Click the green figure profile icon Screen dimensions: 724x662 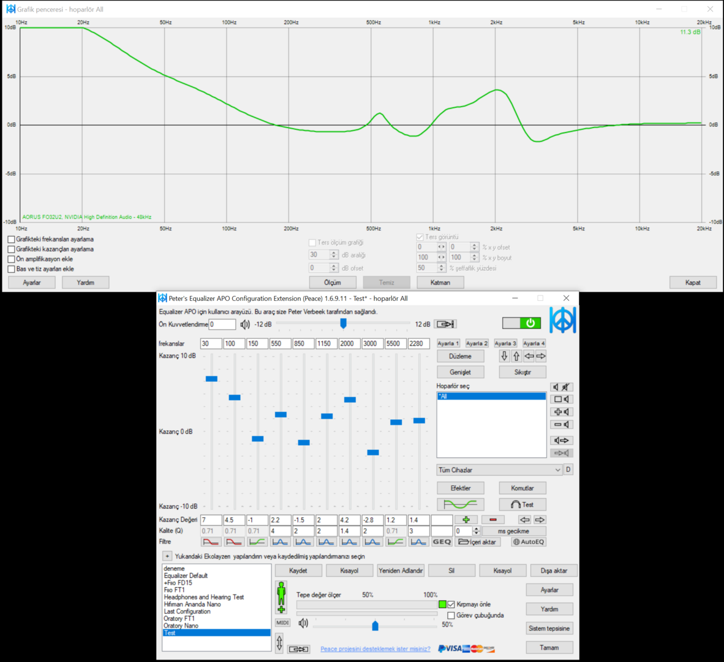[x=281, y=597]
